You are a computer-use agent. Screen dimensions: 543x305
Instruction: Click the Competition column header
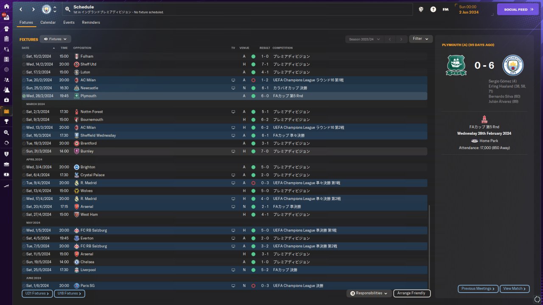coord(283,48)
